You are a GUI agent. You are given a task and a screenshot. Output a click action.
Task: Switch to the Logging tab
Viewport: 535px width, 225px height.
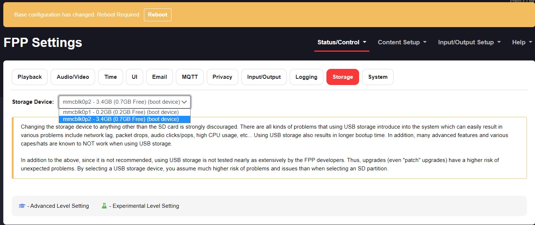306,77
